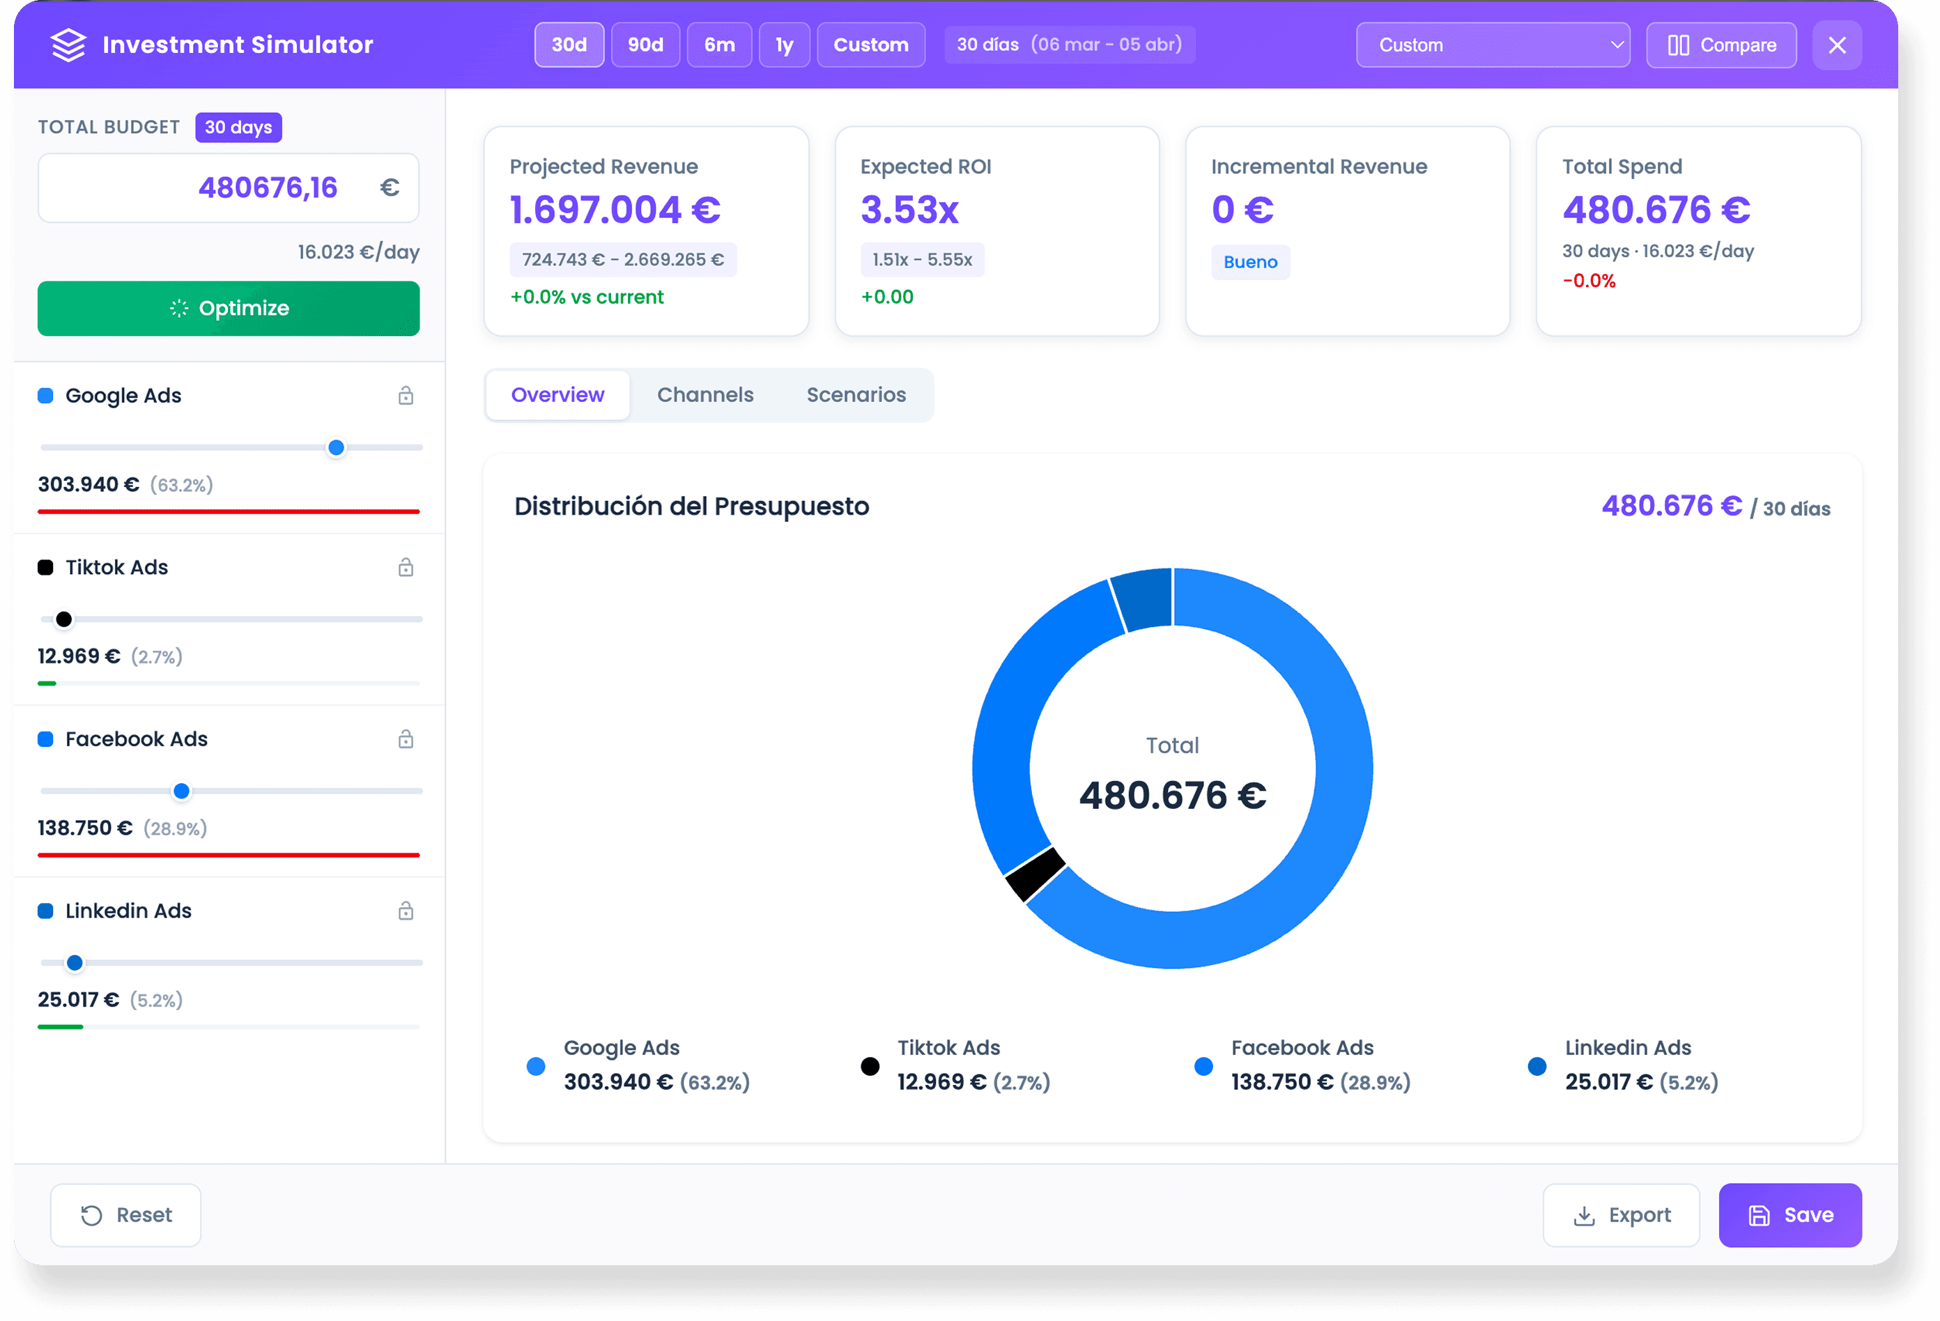The image size is (1940, 1321).
Task: Toggle the lock icon for Tiktok Ads
Action: pyautogui.click(x=406, y=567)
